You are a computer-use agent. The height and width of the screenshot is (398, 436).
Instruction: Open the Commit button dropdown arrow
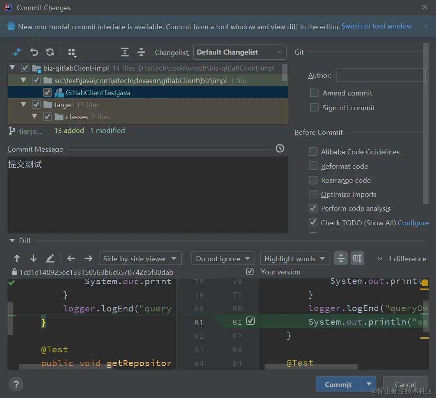coord(369,384)
